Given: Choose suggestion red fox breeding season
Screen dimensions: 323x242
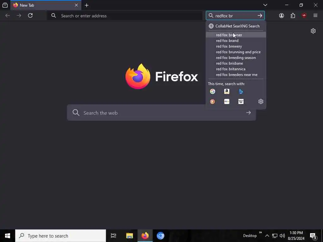Looking at the screenshot, I should (x=236, y=58).
